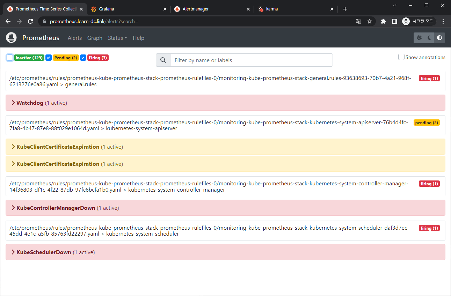Select the contrast half-circle theme icon
451x296 pixels.
tap(439, 38)
